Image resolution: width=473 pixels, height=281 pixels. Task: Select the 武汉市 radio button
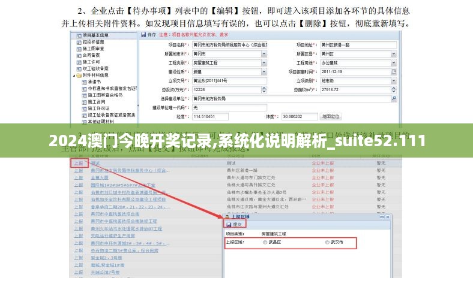327,243
